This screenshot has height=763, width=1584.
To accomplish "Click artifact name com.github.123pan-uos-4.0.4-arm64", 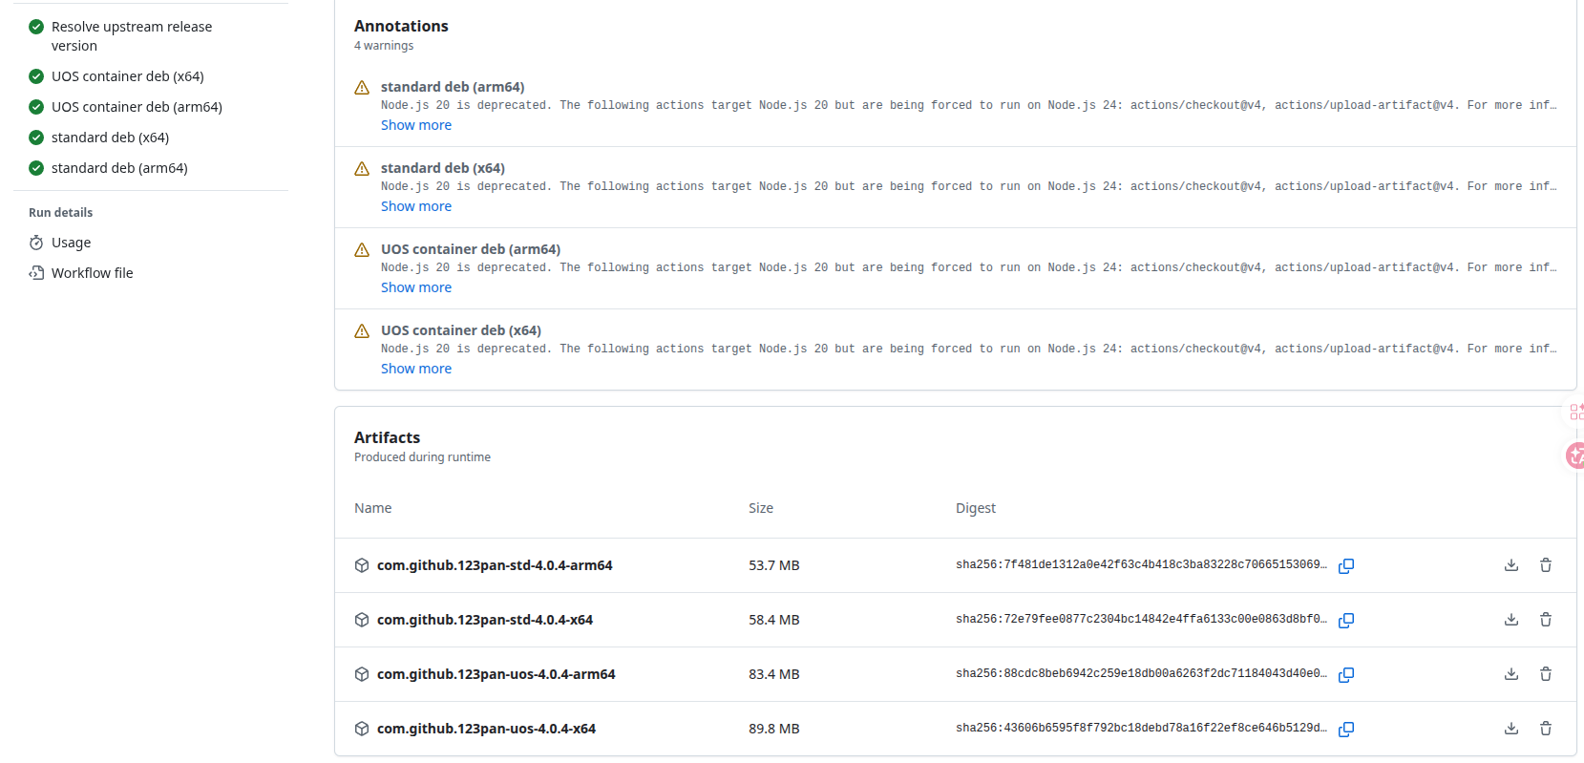I will click(x=496, y=674).
